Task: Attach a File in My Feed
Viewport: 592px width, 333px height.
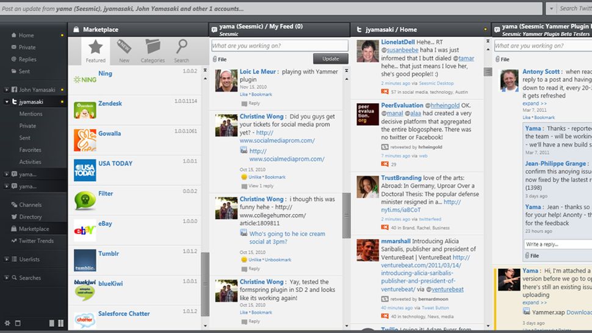Action: [x=220, y=59]
